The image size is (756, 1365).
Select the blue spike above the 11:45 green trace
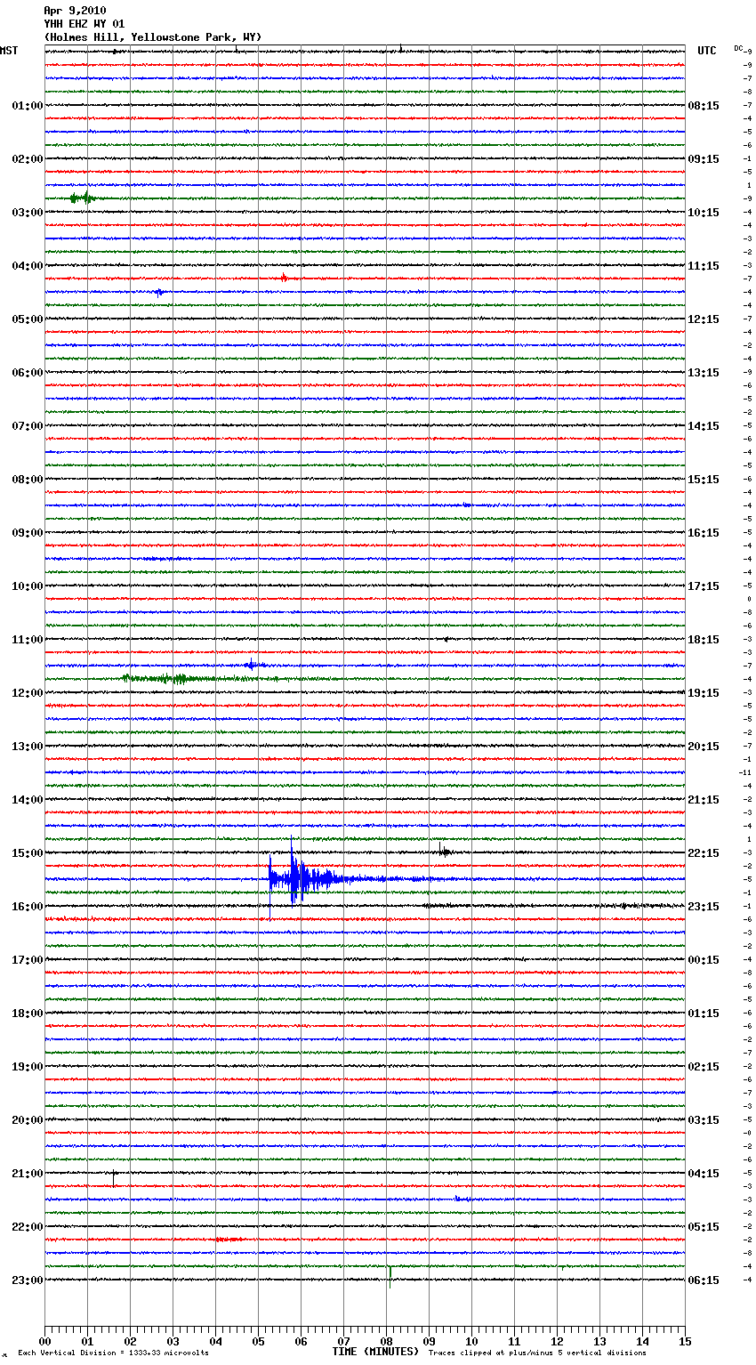[x=252, y=665]
